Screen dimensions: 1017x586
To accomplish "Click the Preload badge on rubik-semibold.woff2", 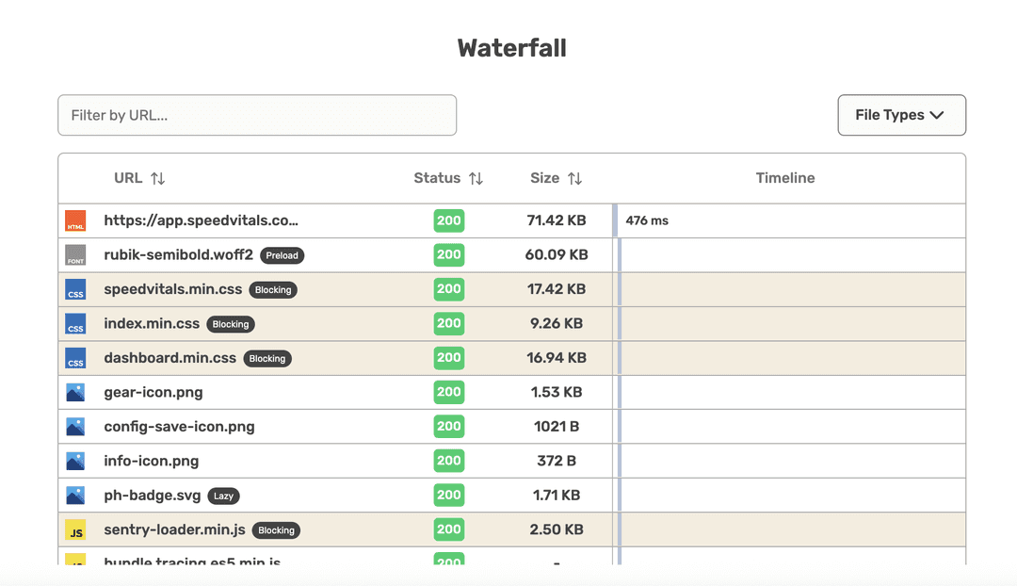I will click(x=282, y=255).
